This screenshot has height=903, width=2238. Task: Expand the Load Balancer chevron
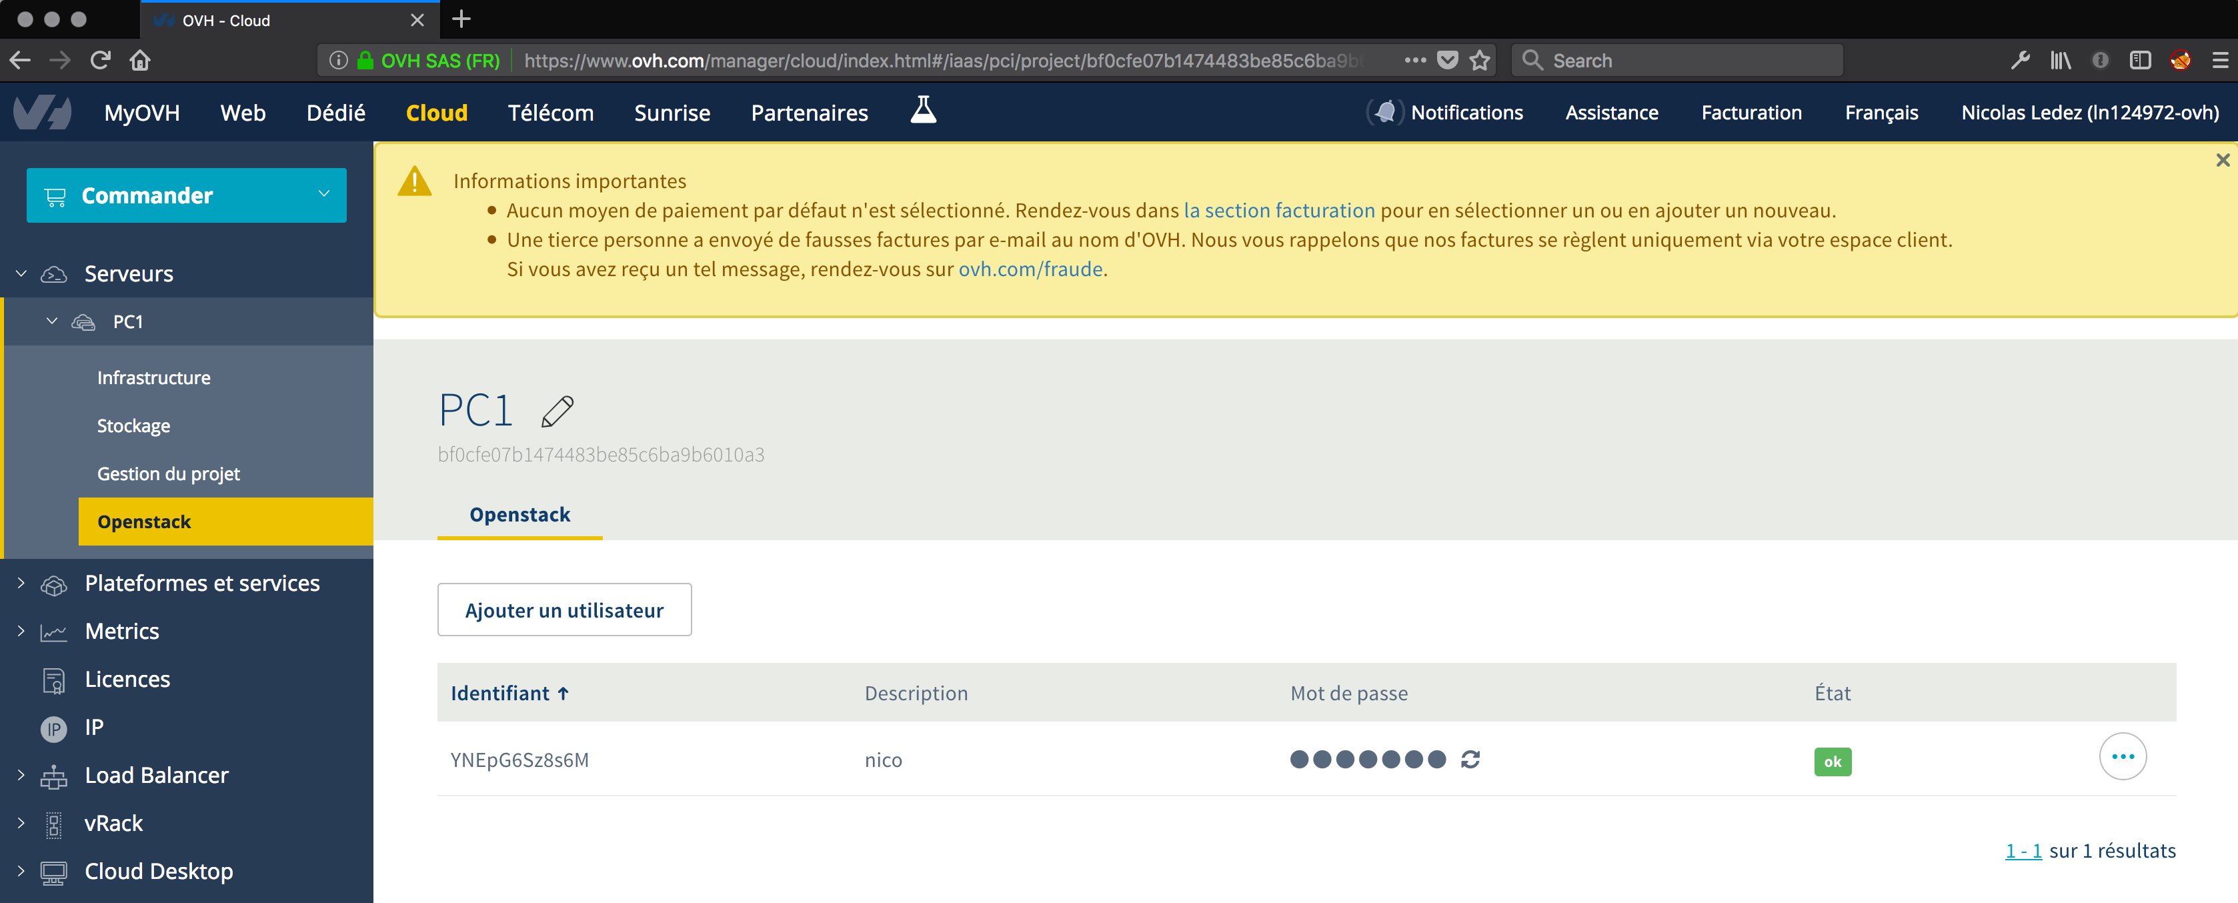coord(22,775)
